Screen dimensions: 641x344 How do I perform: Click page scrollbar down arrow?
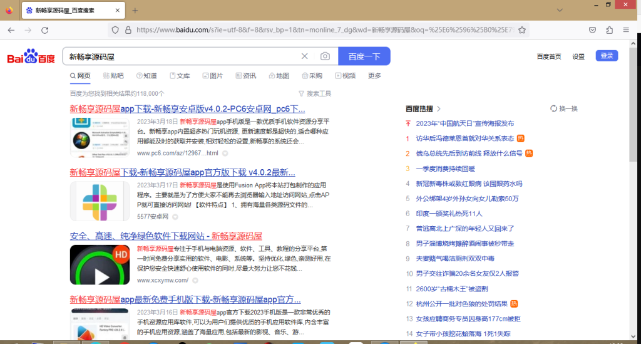[633, 337]
